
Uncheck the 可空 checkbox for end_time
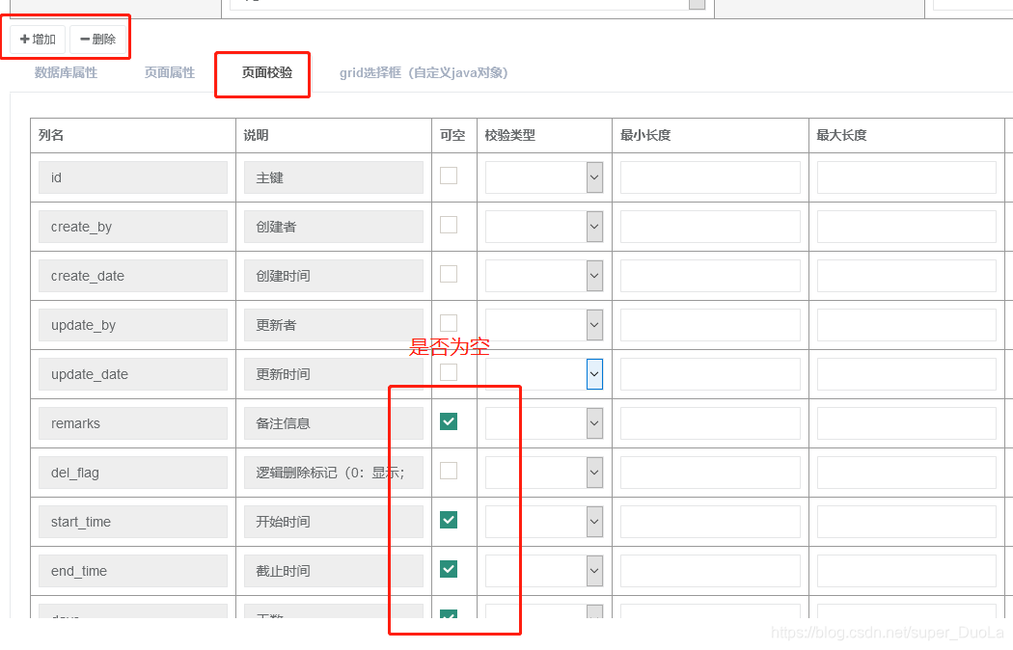[448, 569]
